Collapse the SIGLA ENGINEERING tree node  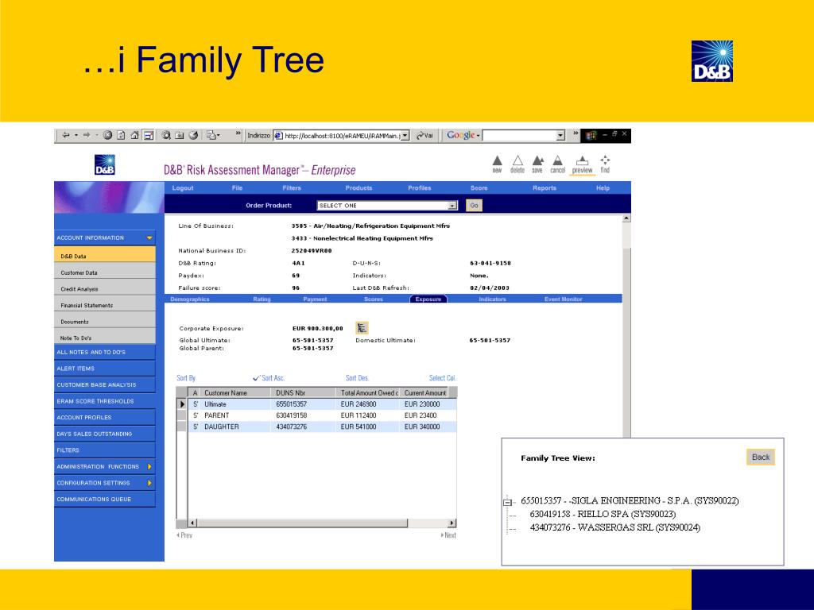pyautogui.click(x=507, y=502)
